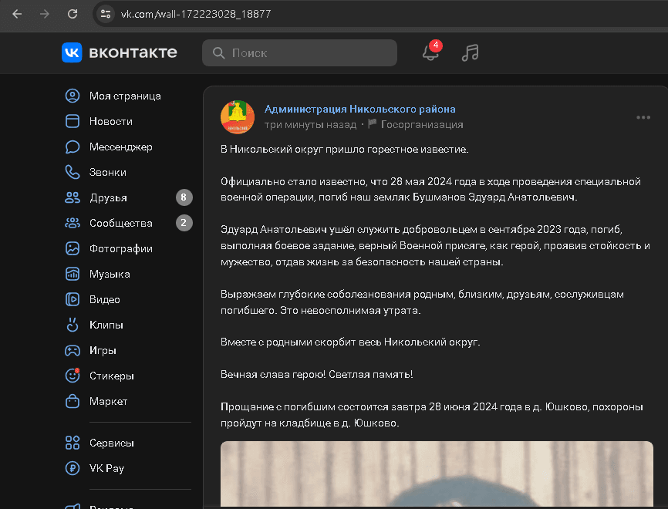The image size is (668, 509).
Task: Click the Госорганизация label
Action: 422,124
